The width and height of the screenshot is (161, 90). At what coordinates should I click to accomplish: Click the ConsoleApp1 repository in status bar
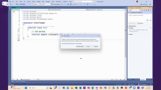click(x=143, y=84)
